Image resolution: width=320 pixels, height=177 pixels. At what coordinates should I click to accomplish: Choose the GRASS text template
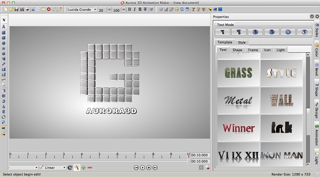(238, 73)
